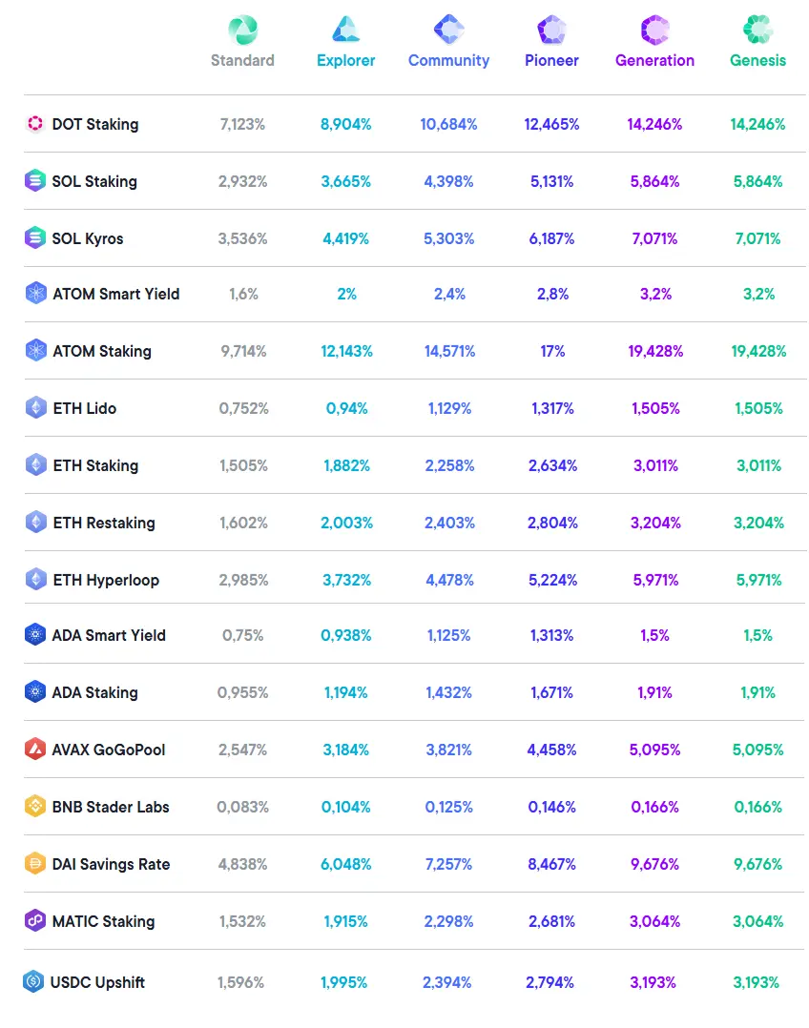This screenshot has width=809, height=1028.
Task: Click the SOL Kyros coin icon
Action: (35, 238)
